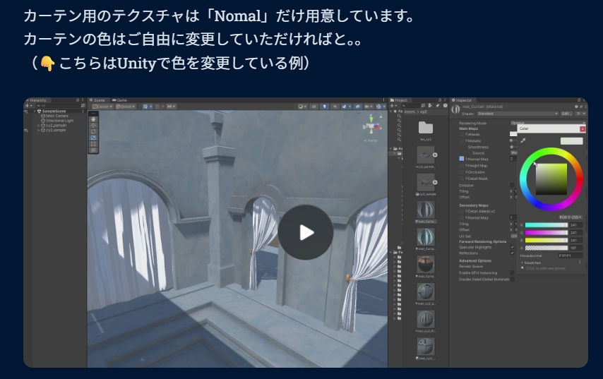Play the Unity curtain color video

coord(306,232)
